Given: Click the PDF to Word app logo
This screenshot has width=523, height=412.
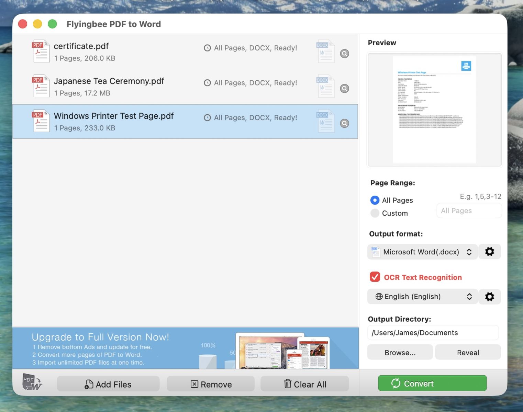Looking at the screenshot, I should click(x=32, y=382).
